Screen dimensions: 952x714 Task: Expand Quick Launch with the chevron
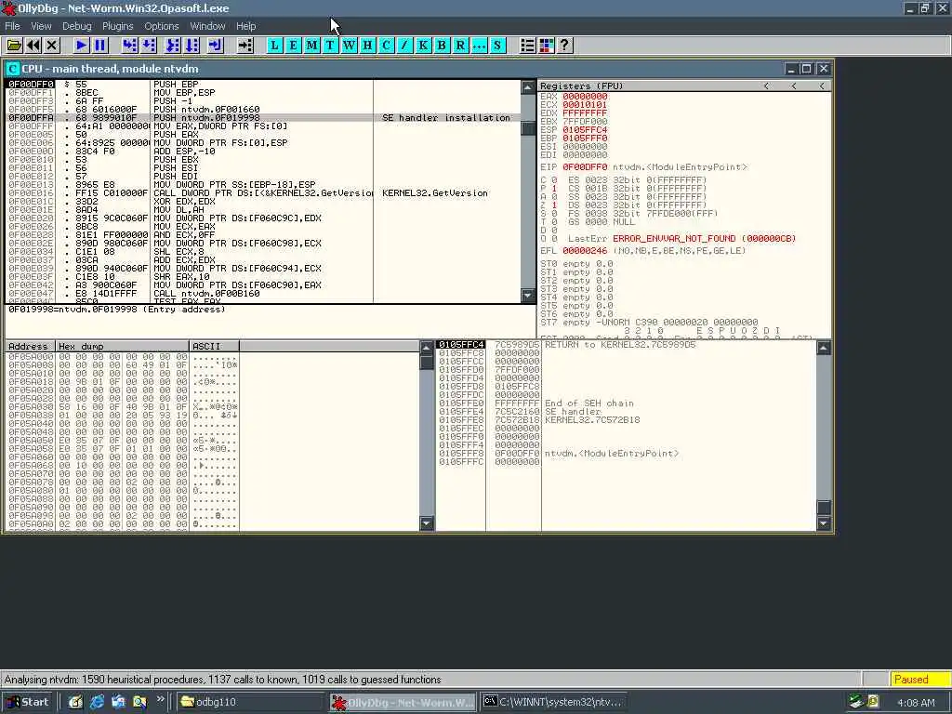(160, 699)
